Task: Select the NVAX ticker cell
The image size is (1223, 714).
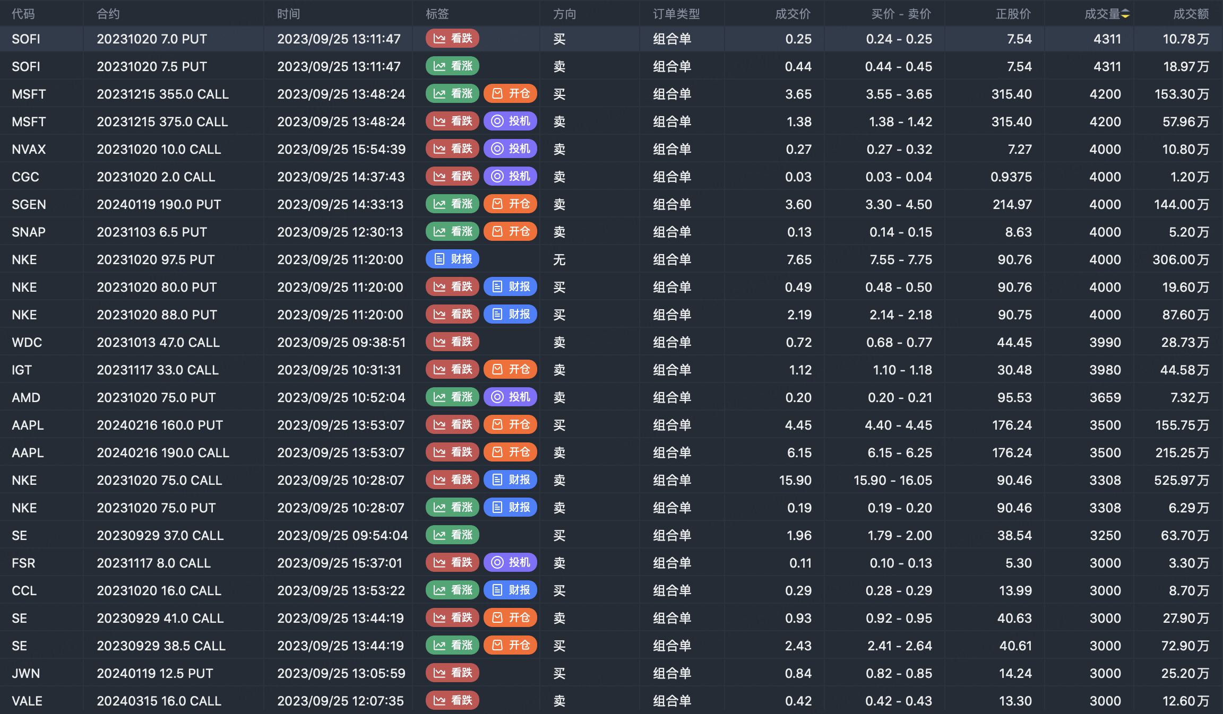Action: pos(29,149)
